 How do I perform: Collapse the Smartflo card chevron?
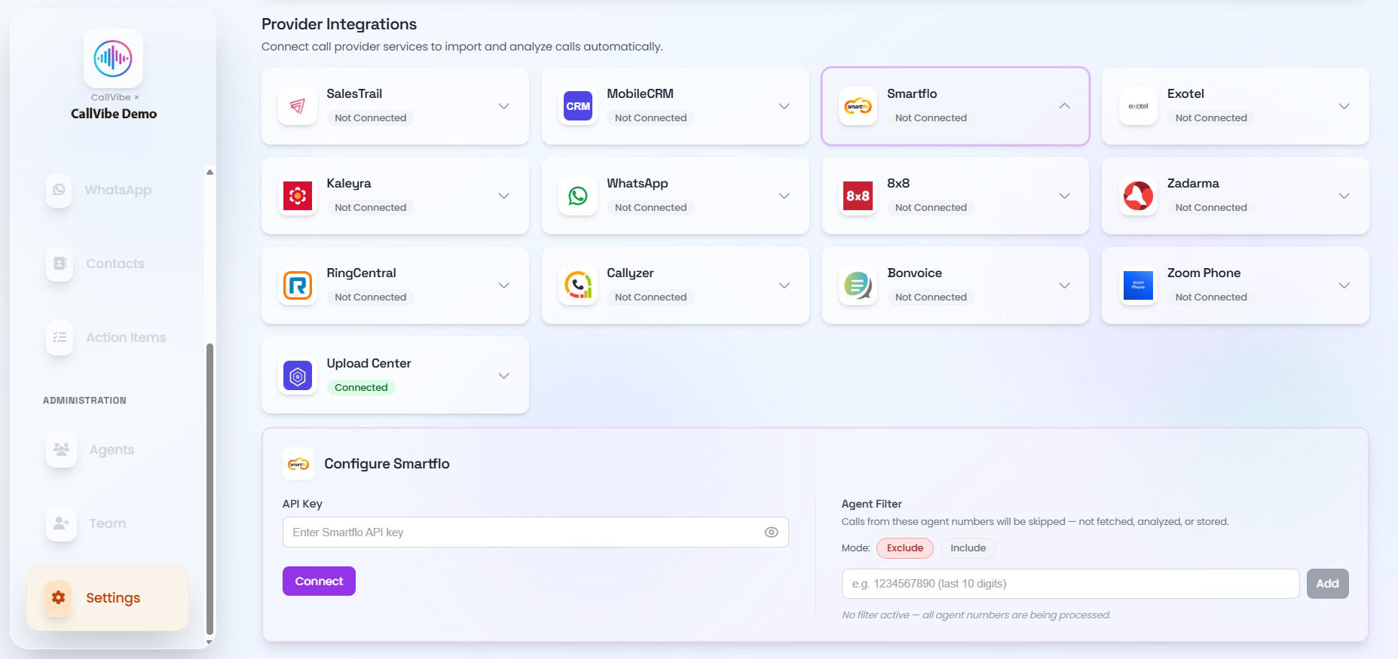point(1064,106)
